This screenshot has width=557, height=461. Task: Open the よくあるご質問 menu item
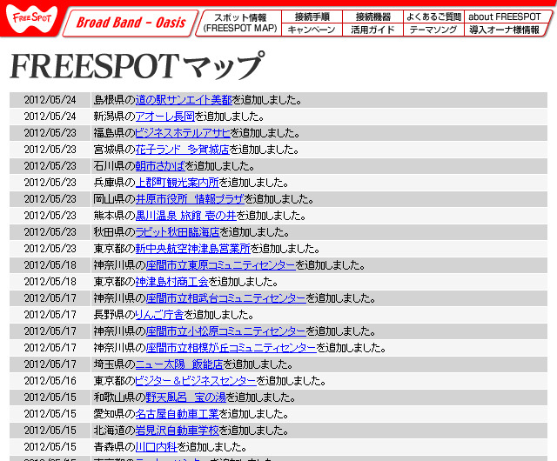pos(433,17)
